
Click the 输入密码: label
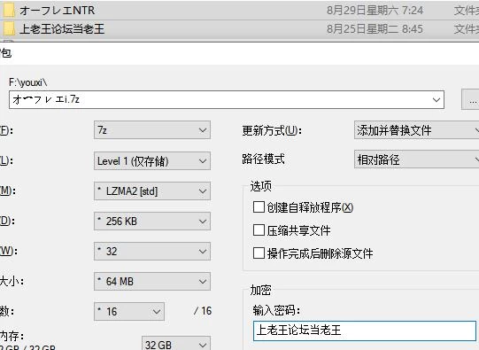pos(276,310)
